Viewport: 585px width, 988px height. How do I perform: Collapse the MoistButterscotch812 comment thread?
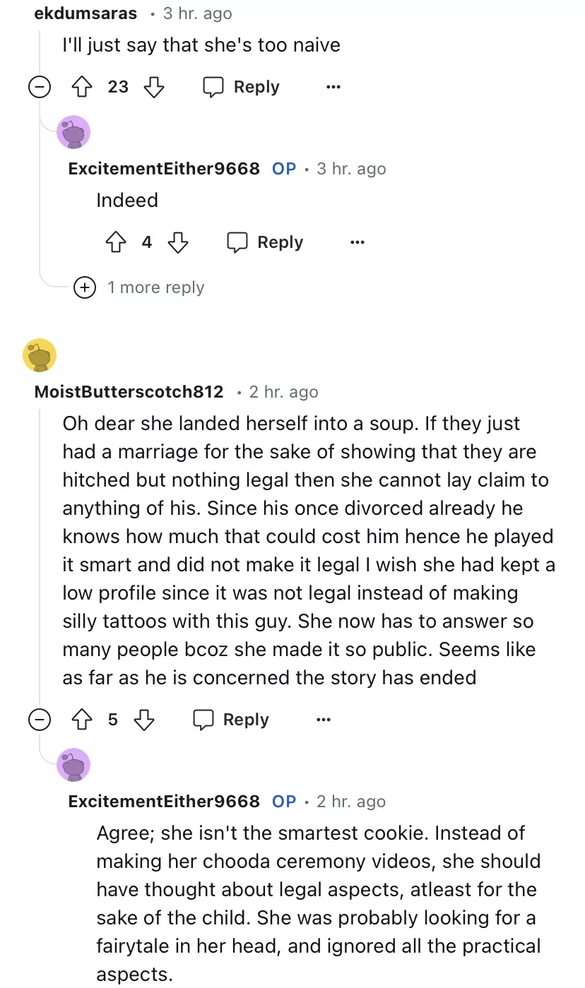pos(40,720)
